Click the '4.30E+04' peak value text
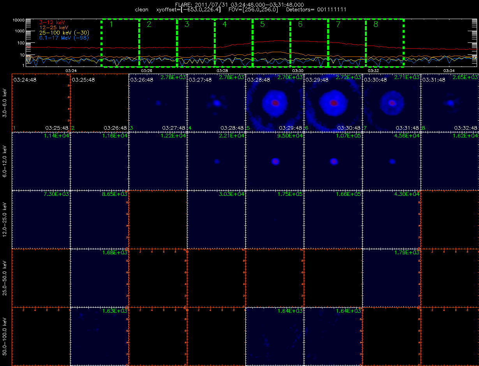Image resolution: width=479 pixels, height=366 pixels. 407,194
